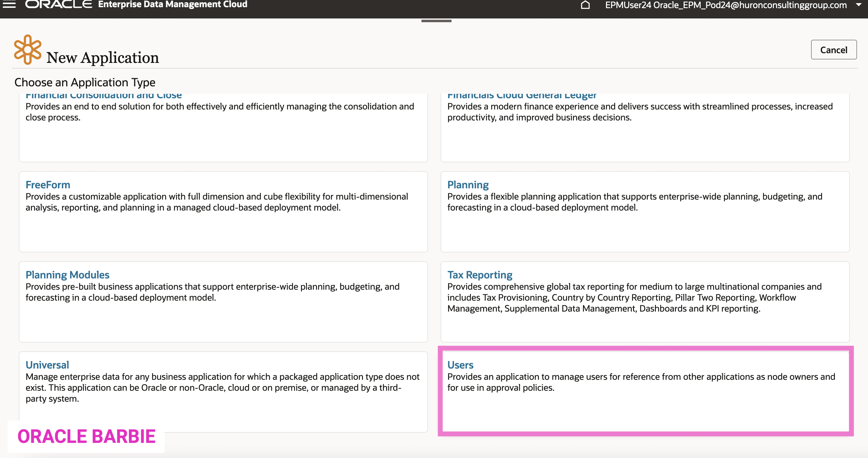This screenshot has height=458, width=868.
Task: Click the Home icon in header
Action: coord(585,5)
